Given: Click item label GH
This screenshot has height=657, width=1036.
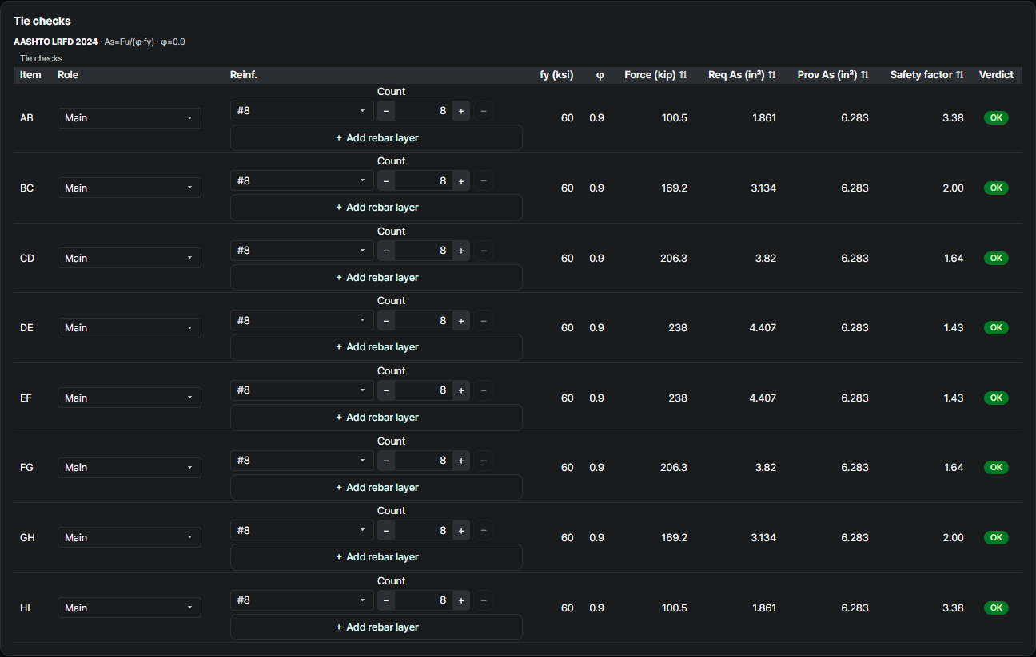Looking at the screenshot, I should click(x=27, y=538).
